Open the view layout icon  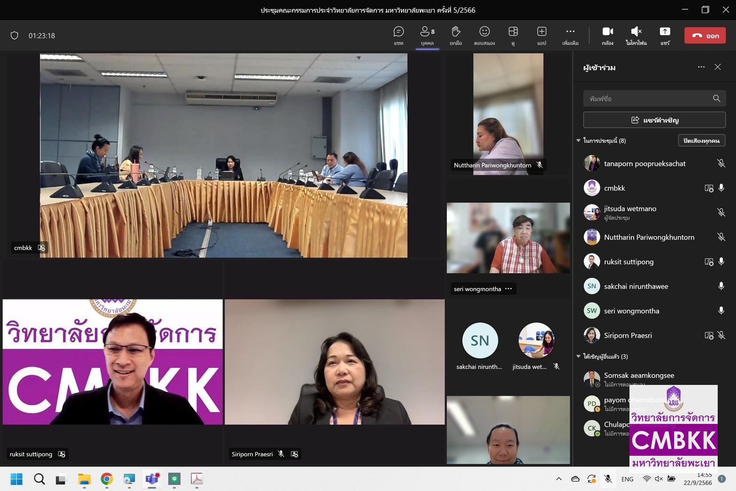click(513, 35)
